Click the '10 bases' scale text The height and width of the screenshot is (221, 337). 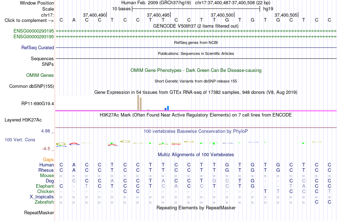(x=121, y=9)
